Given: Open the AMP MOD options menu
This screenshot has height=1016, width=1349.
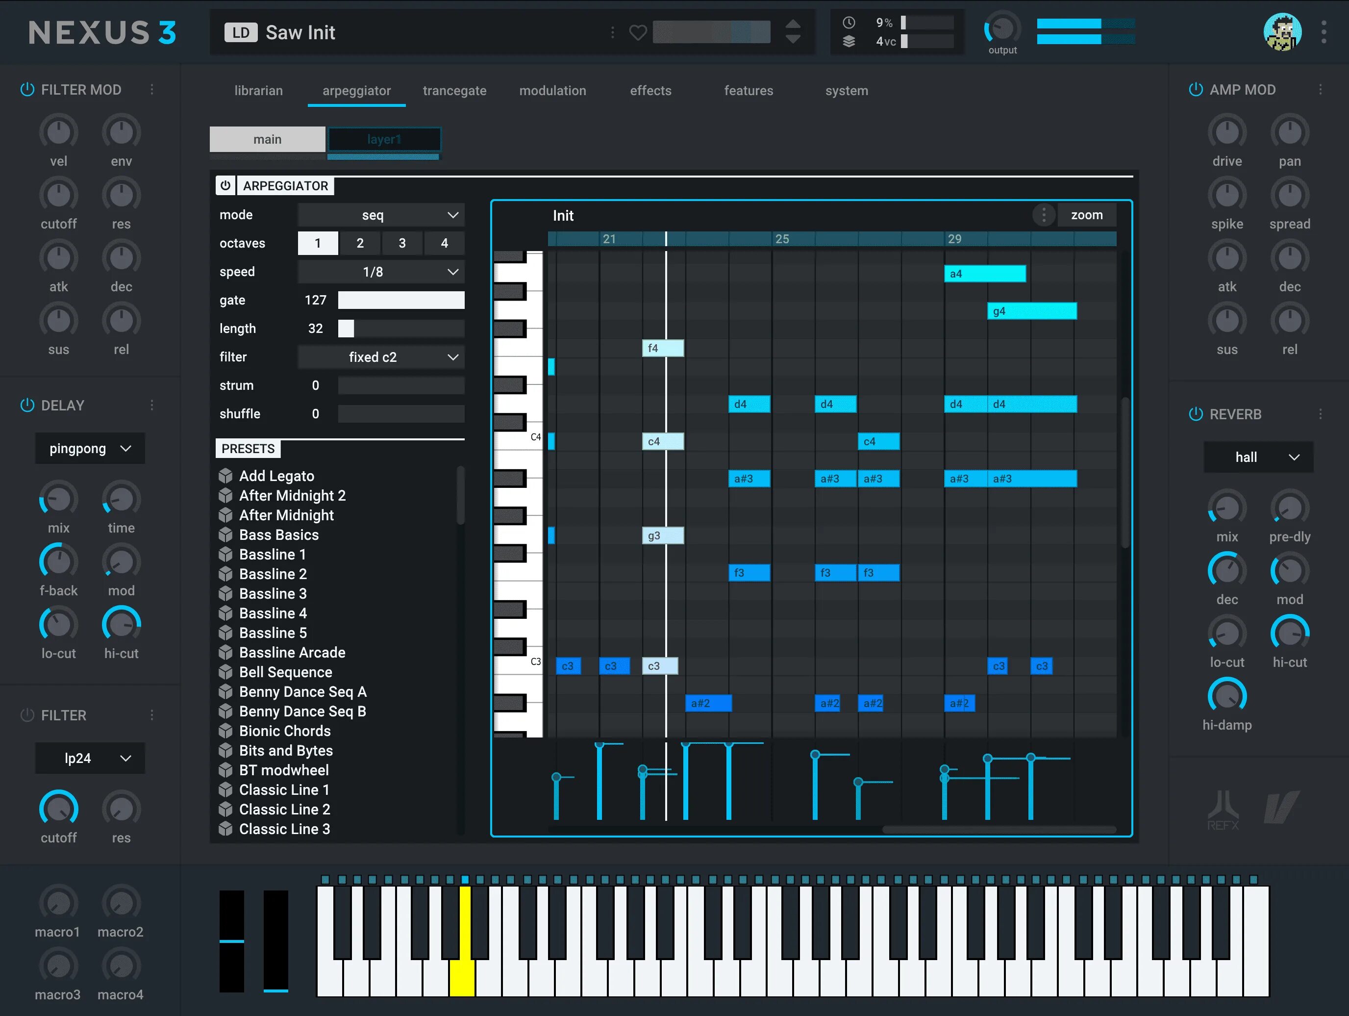Looking at the screenshot, I should 1321,89.
